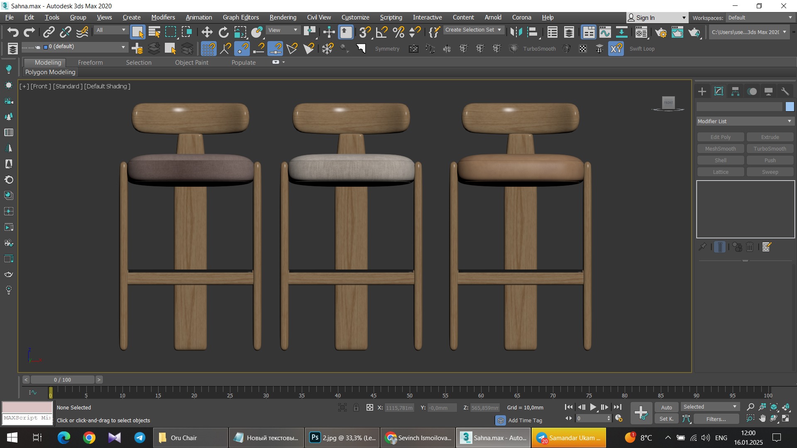This screenshot has height=448, width=797.
Task: Toggle the Percent Snap icon
Action: point(398,32)
